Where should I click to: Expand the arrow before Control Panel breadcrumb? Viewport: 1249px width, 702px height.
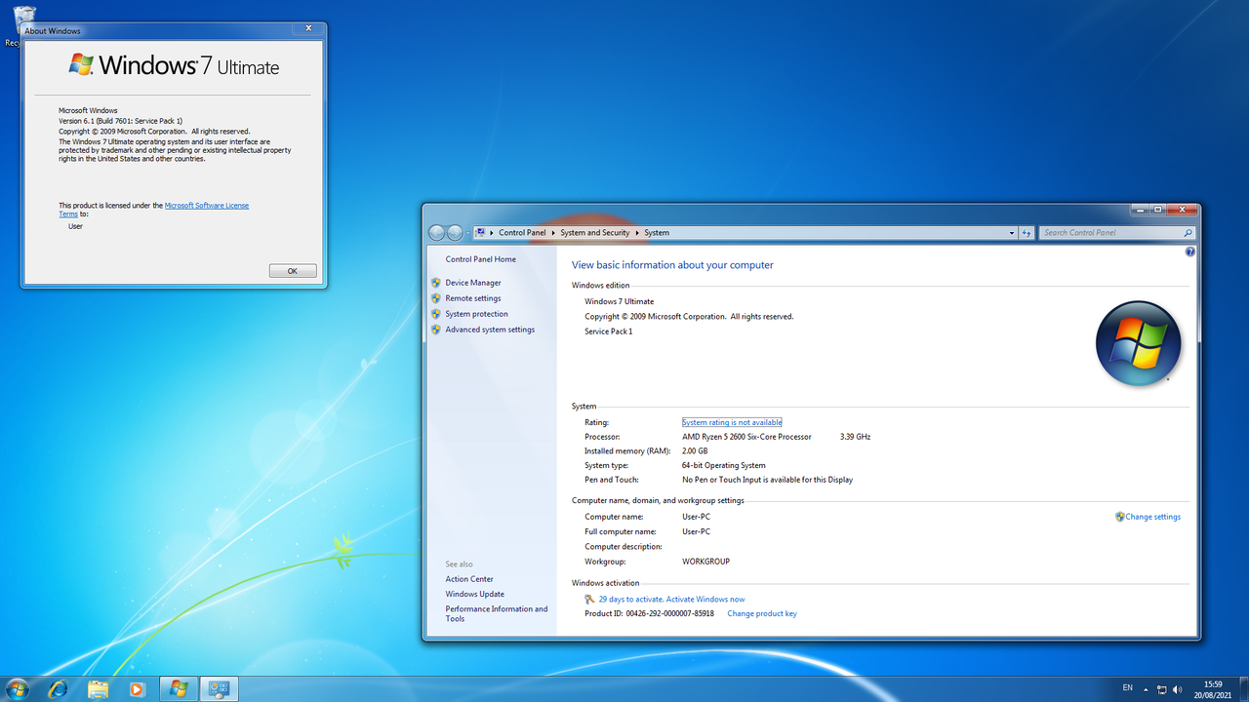[492, 233]
